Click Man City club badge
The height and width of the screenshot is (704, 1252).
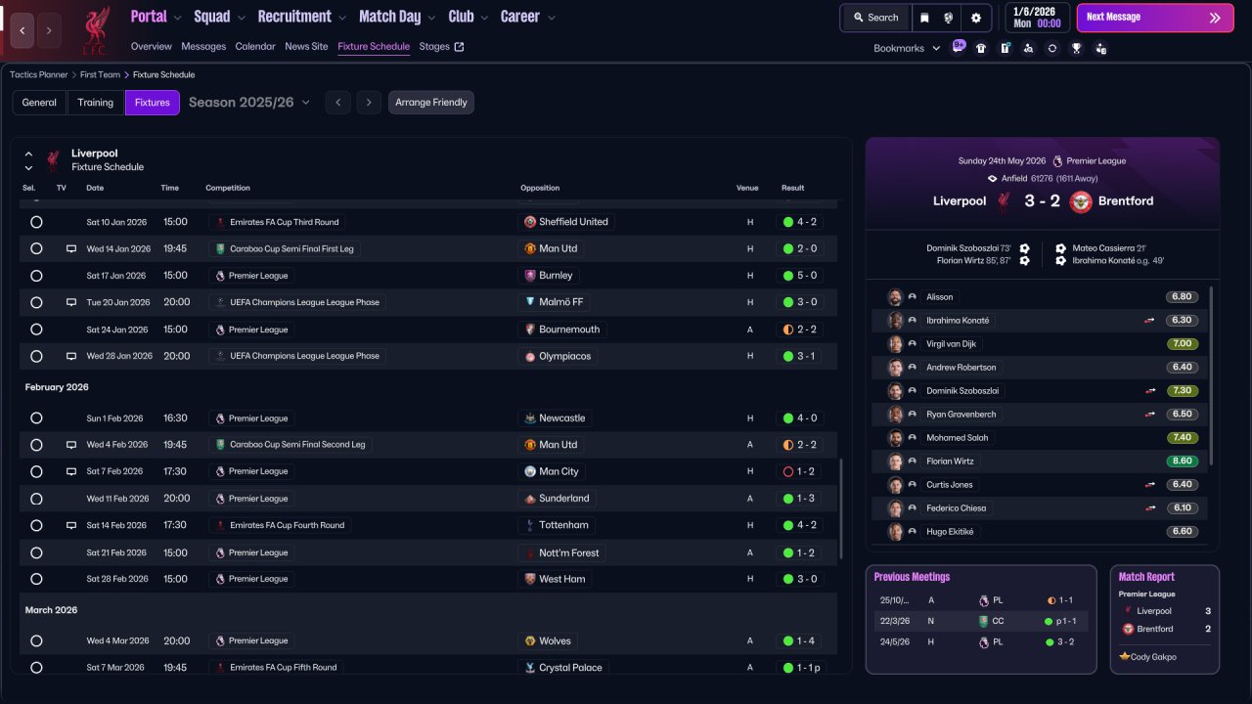530,471
